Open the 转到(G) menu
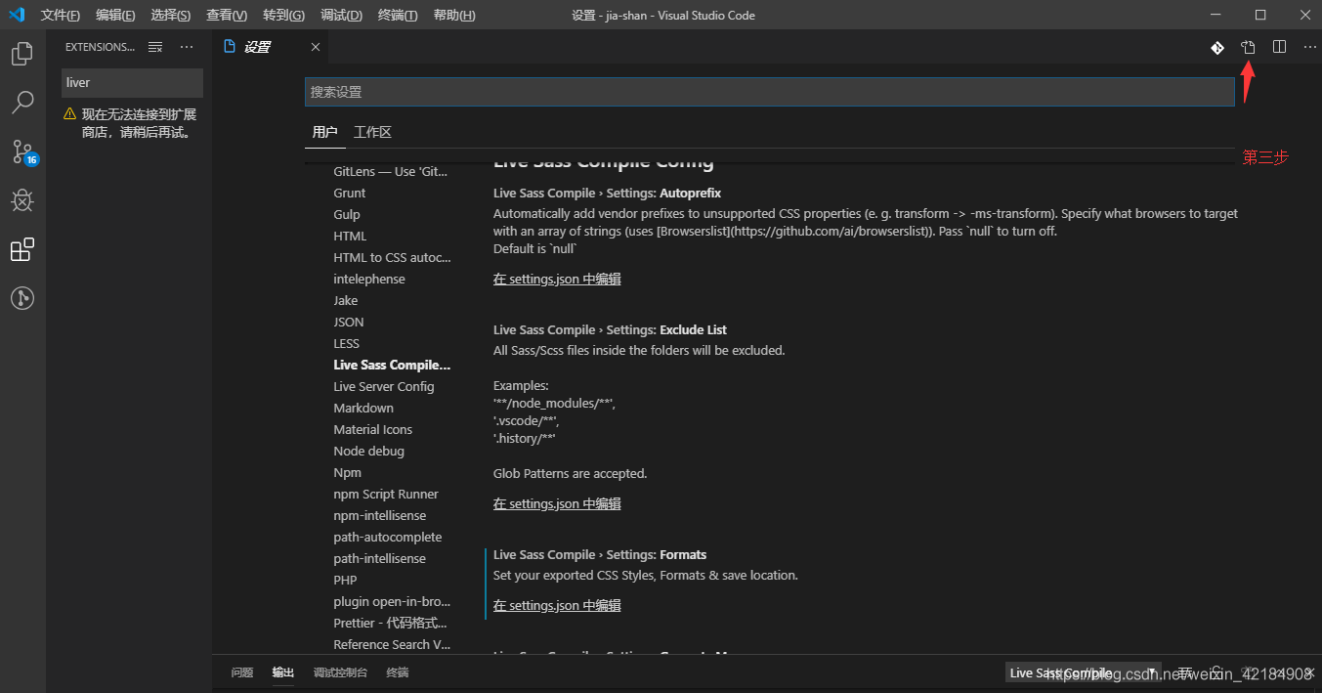This screenshot has width=1322, height=693. click(283, 16)
